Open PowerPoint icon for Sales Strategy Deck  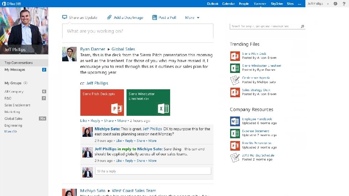tap(235, 92)
